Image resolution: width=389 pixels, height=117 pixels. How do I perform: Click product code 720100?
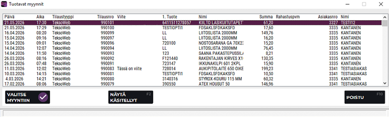pyautogui.click(x=169, y=43)
